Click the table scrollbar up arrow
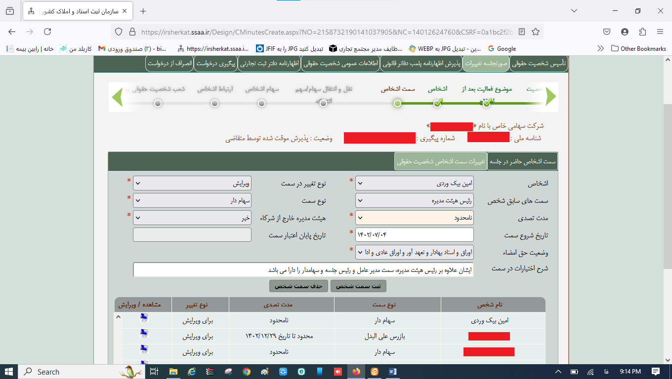This screenshot has width=672, height=379. pos(118,317)
